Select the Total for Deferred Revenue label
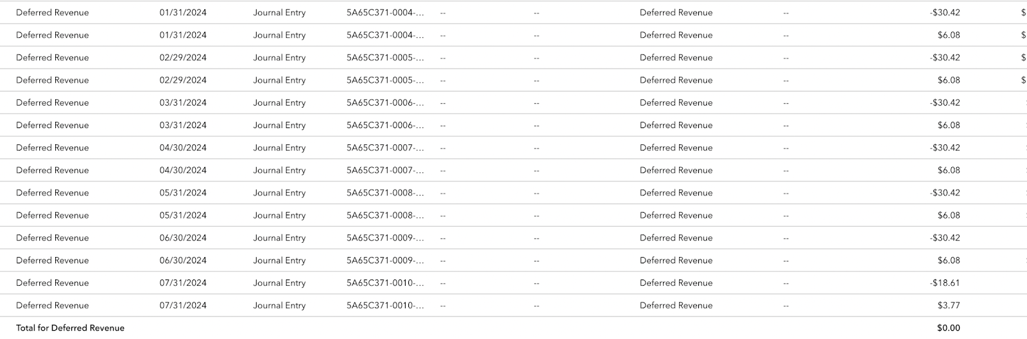Viewport: 1027px width, 339px height. click(x=70, y=327)
